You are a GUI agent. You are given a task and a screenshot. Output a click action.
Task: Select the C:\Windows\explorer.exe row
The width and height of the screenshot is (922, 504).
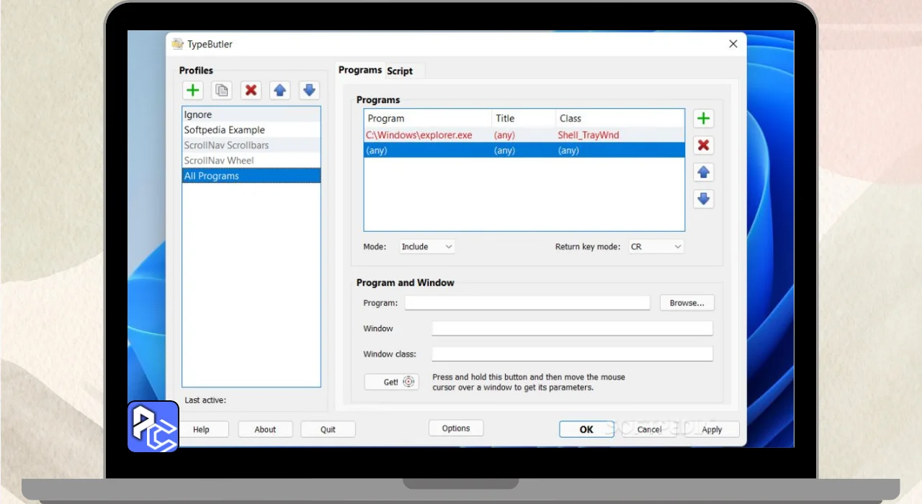(524, 135)
